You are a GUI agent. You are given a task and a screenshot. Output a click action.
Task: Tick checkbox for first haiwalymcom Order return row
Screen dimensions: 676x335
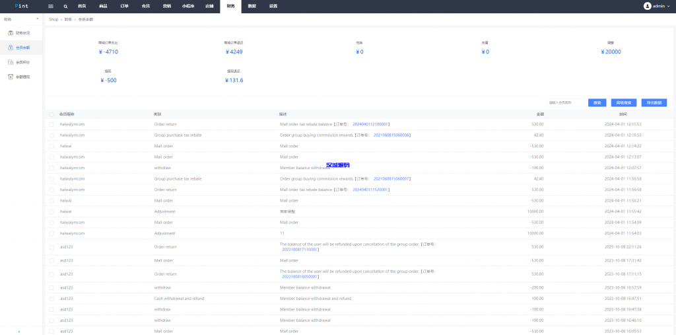(x=51, y=124)
